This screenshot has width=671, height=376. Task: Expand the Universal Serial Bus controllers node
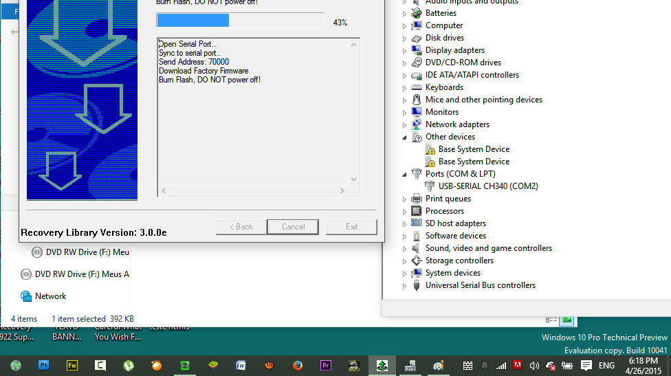[x=405, y=285]
